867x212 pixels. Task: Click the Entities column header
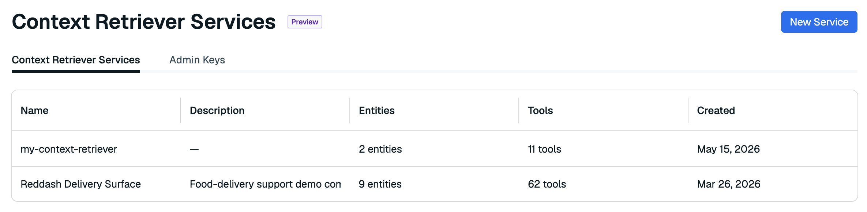click(x=376, y=110)
